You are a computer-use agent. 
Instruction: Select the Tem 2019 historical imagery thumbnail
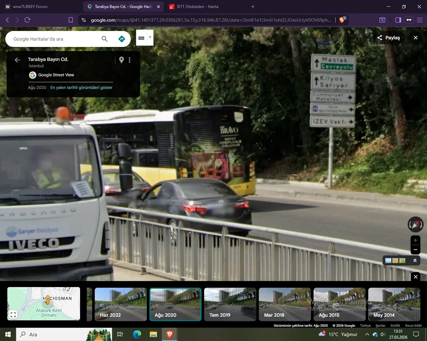coord(230,304)
